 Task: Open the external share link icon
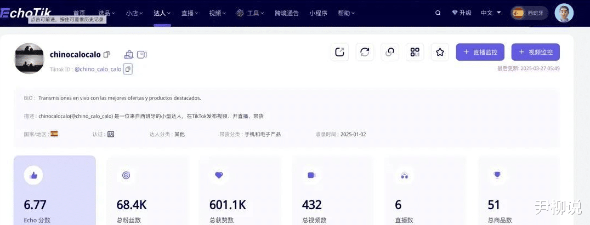tap(340, 52)
